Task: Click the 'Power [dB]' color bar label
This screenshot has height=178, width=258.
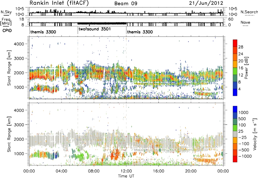Action: (x=246, y=68)
